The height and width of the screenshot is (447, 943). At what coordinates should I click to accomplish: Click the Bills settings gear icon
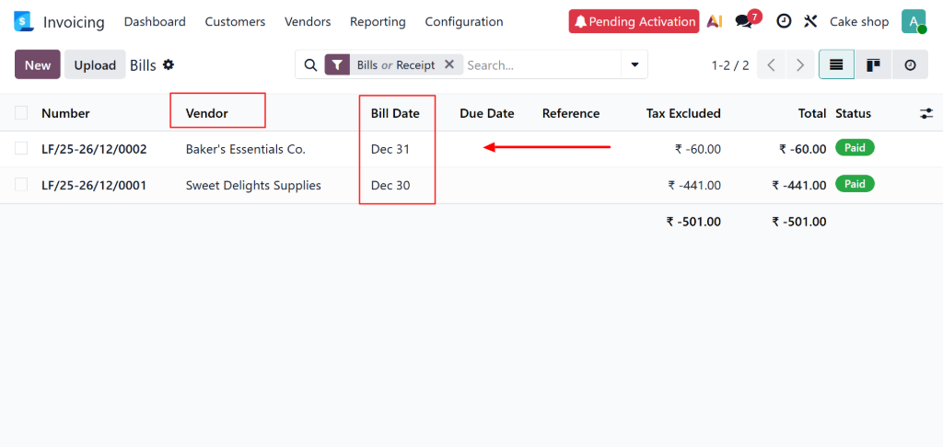[169, 65]
